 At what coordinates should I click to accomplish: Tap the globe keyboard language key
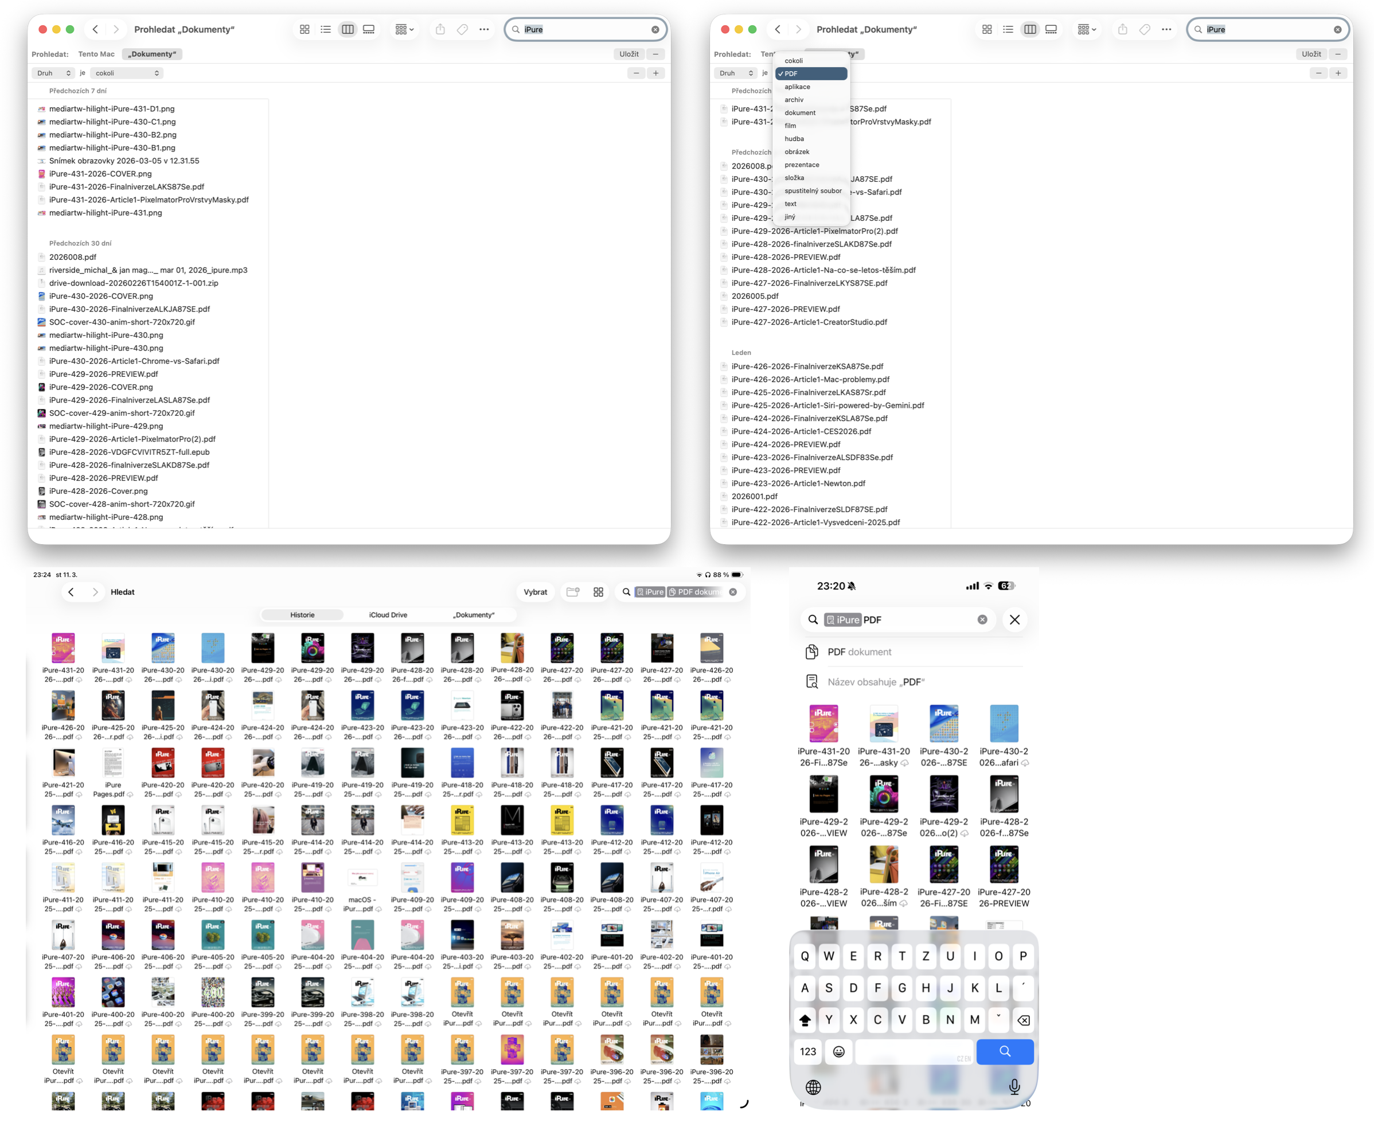pyautogui.click(x=813, y=1087)
